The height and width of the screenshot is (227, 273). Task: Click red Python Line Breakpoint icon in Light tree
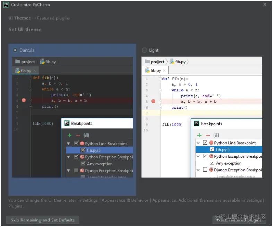pyautogui.click(x=211, y=143)
